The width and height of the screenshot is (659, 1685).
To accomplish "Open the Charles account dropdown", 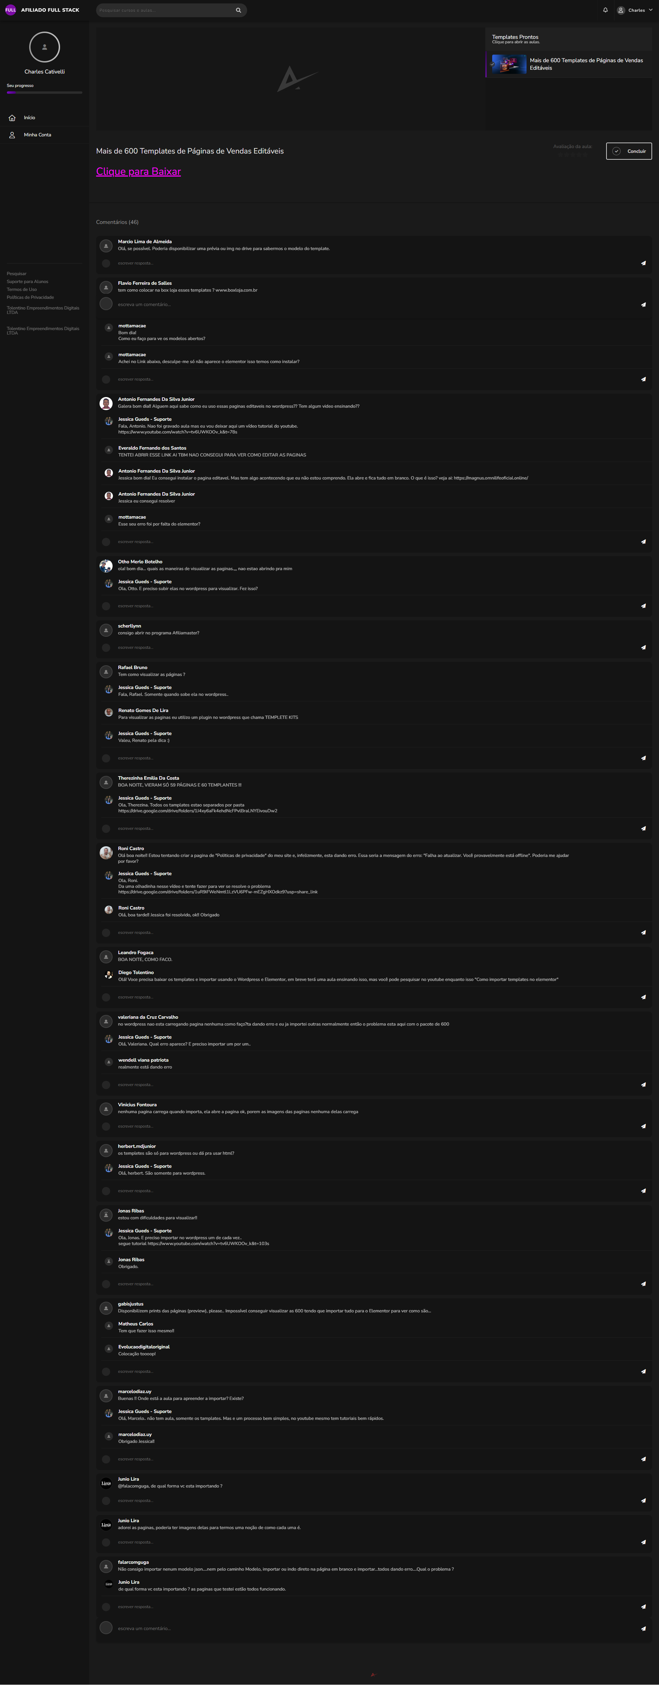I will click(634, 10).
